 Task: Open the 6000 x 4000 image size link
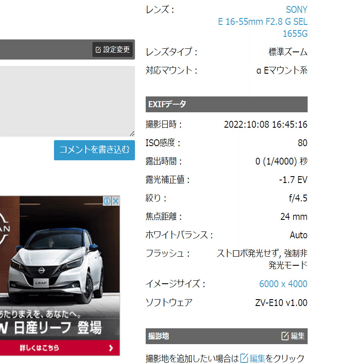pyautogui.click(x=283, y=284)
